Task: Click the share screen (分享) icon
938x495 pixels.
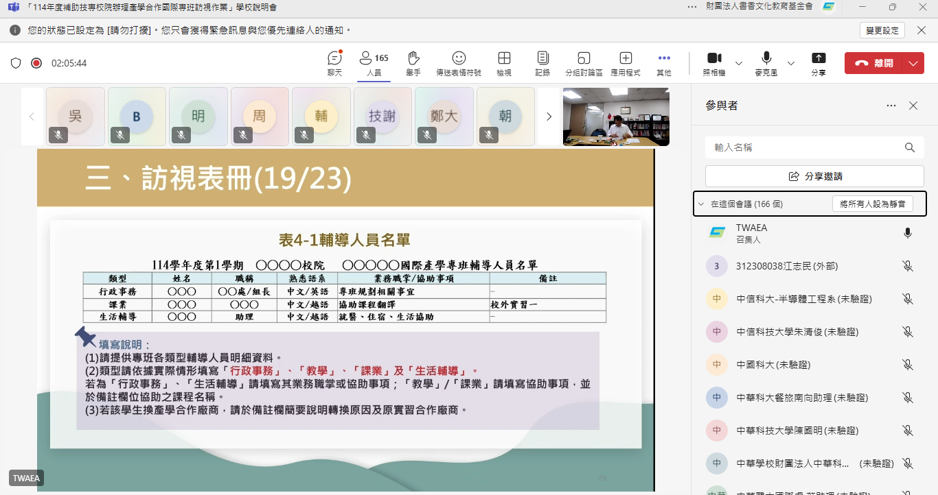Action: 819,62
